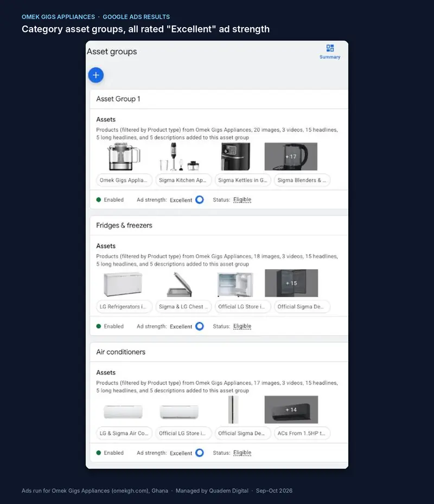Open the +14 more images AC thumbnail
This screenshot has width=434, height=504.
291,410
